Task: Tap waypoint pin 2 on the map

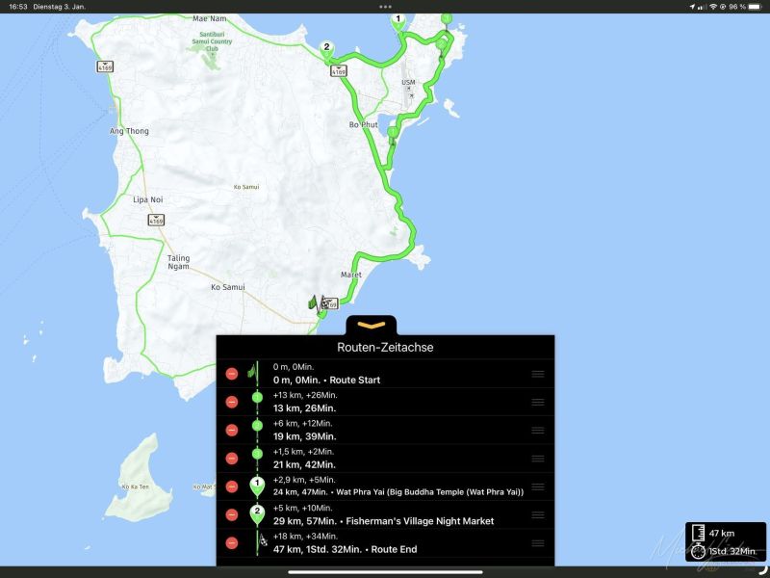Action: pyautogui.click(x=327, y=49)
